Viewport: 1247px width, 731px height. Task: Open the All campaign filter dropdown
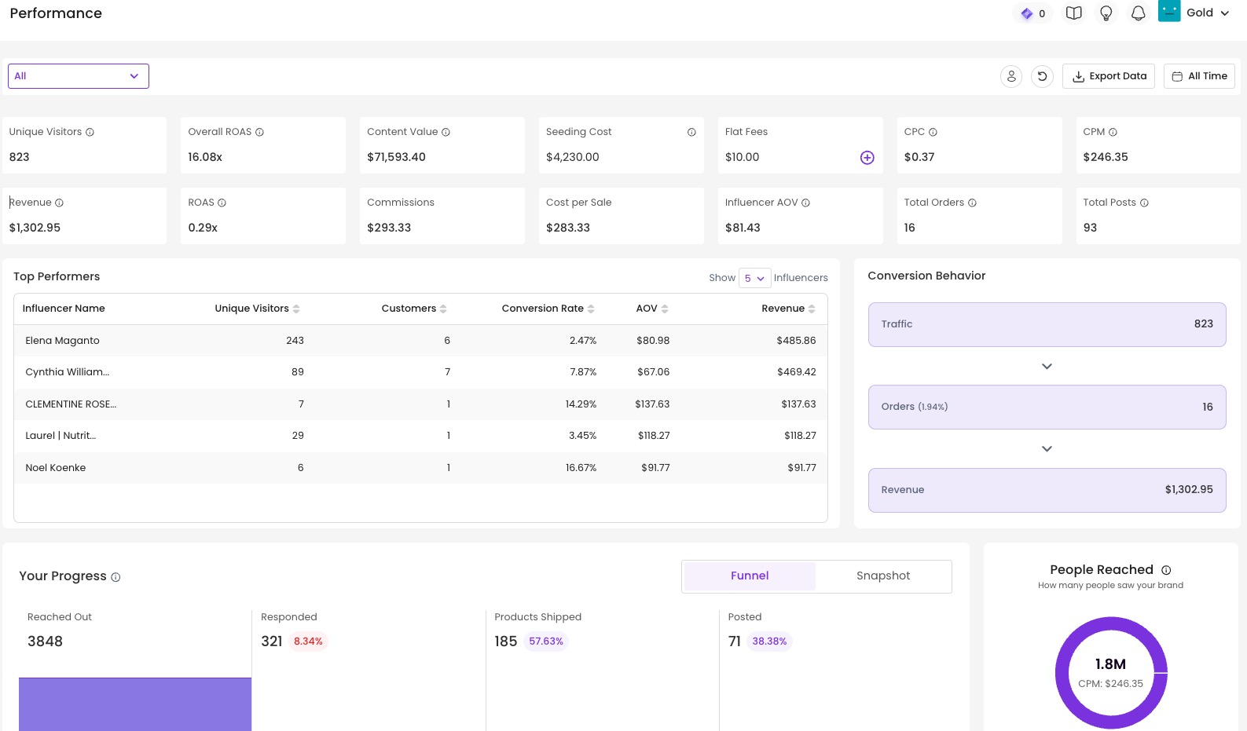tap(79, 76)
